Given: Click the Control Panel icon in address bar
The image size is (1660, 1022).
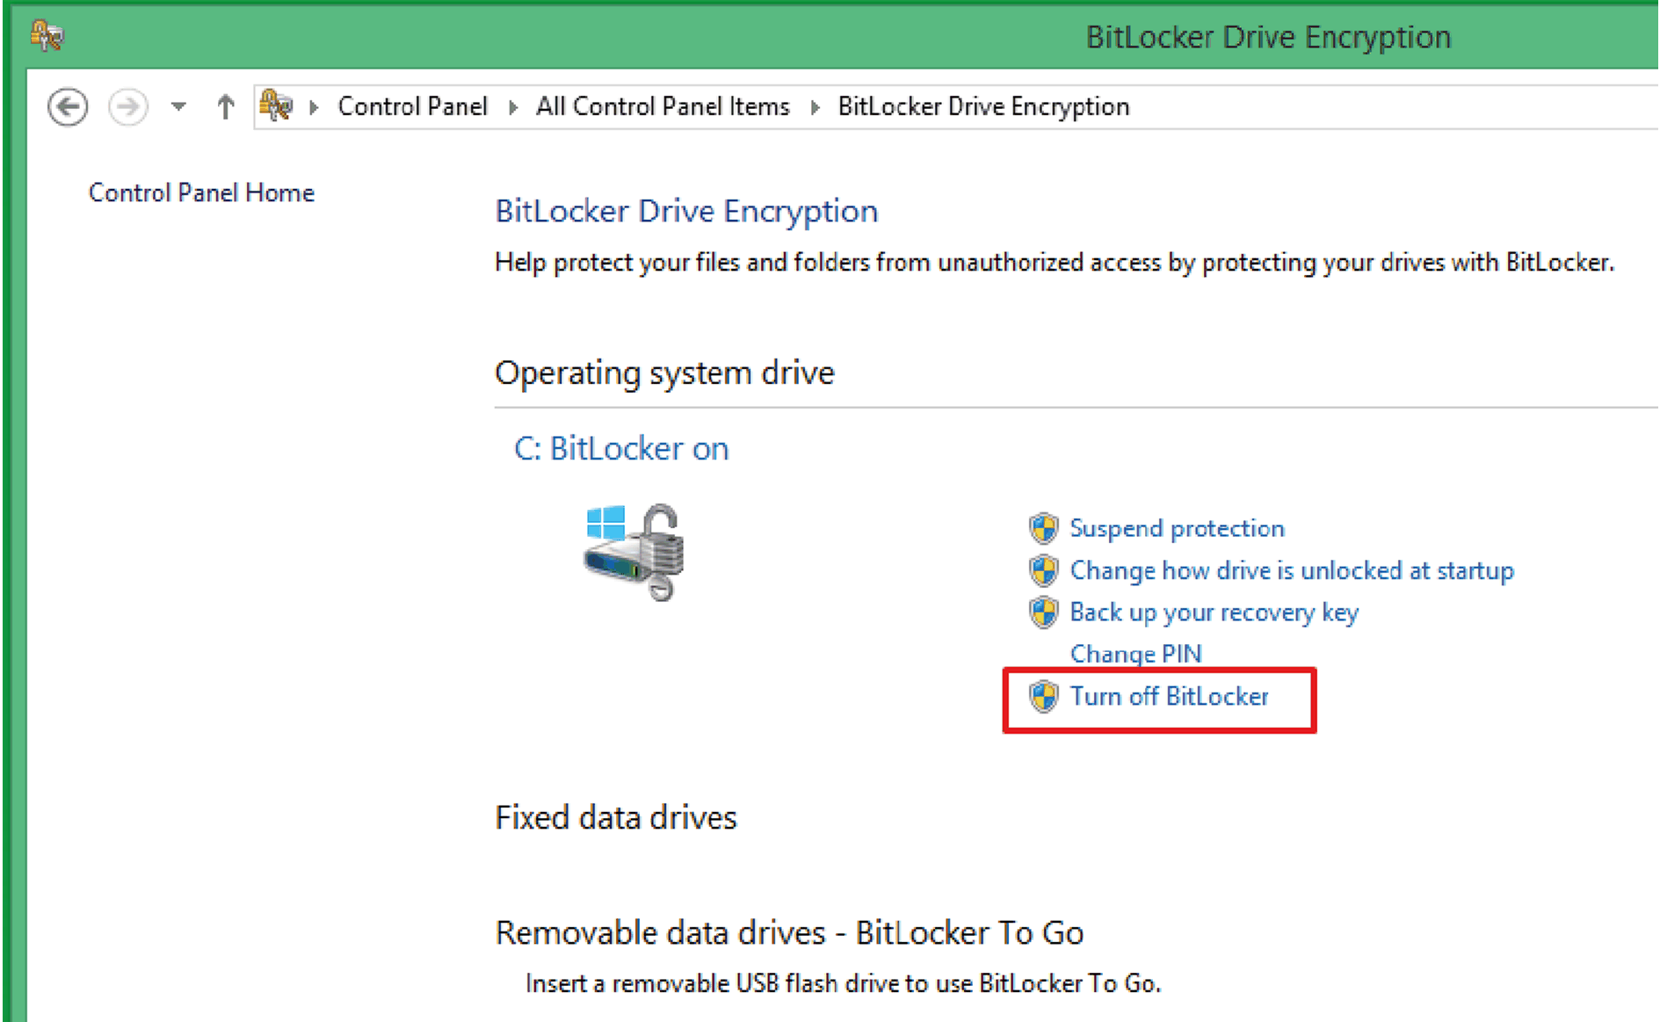Looking at the screenshot, I should [276, 105].
